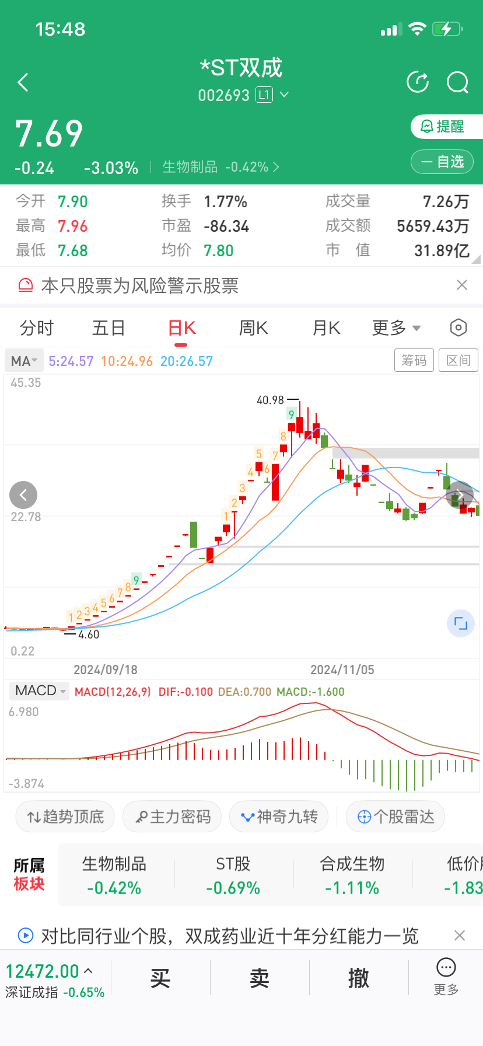The image size is (483, 1046).
Task: Tap the 卖 sell button
Action: [260, 978]
